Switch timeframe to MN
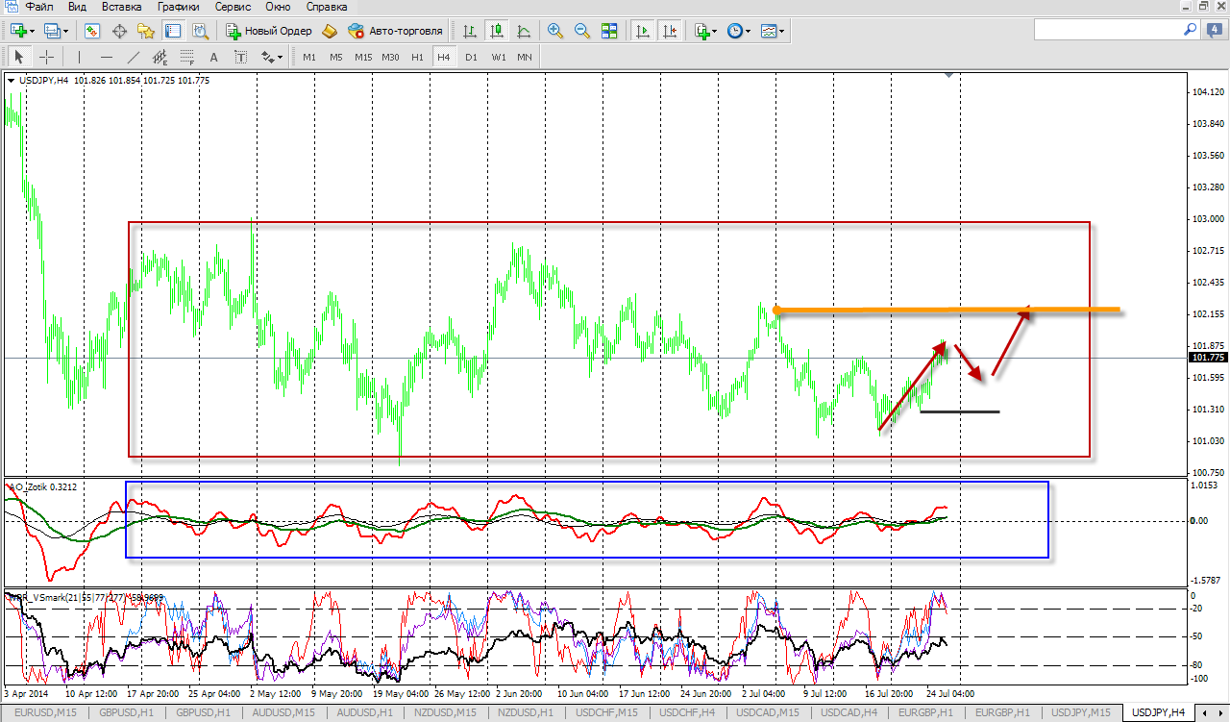 (x=525, y=57)
